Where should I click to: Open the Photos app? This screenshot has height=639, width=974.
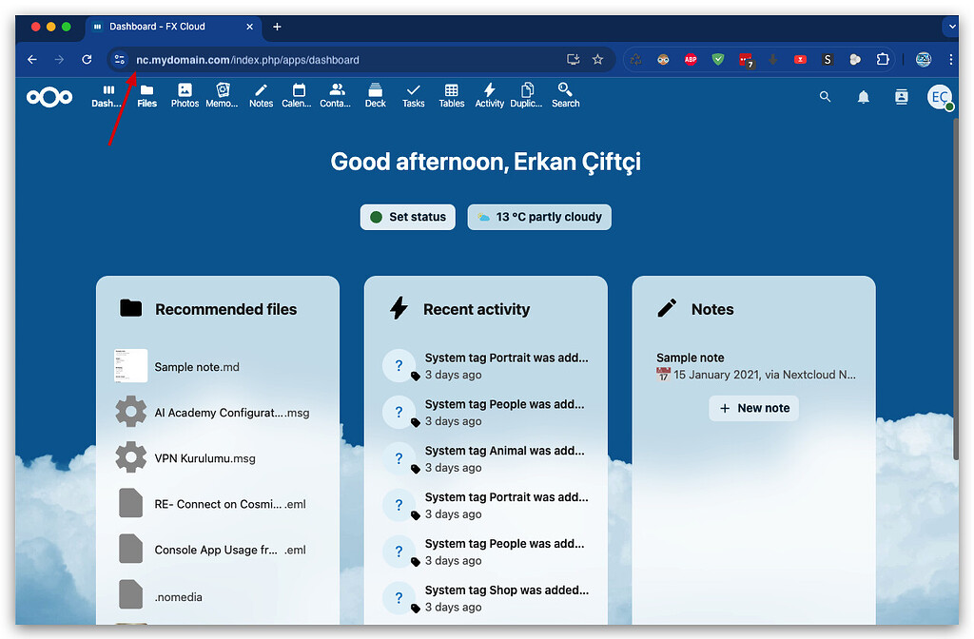pos(185,95)
